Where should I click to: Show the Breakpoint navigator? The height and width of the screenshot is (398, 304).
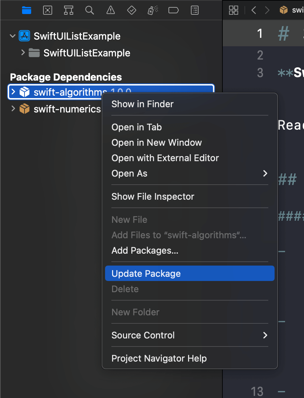tap(173, 10)
